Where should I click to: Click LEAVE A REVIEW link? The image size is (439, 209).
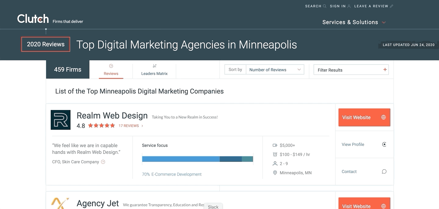tap(371, 6)
